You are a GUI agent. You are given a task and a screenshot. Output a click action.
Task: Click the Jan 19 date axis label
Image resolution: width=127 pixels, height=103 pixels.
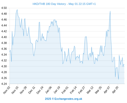[x=57, y=90]
